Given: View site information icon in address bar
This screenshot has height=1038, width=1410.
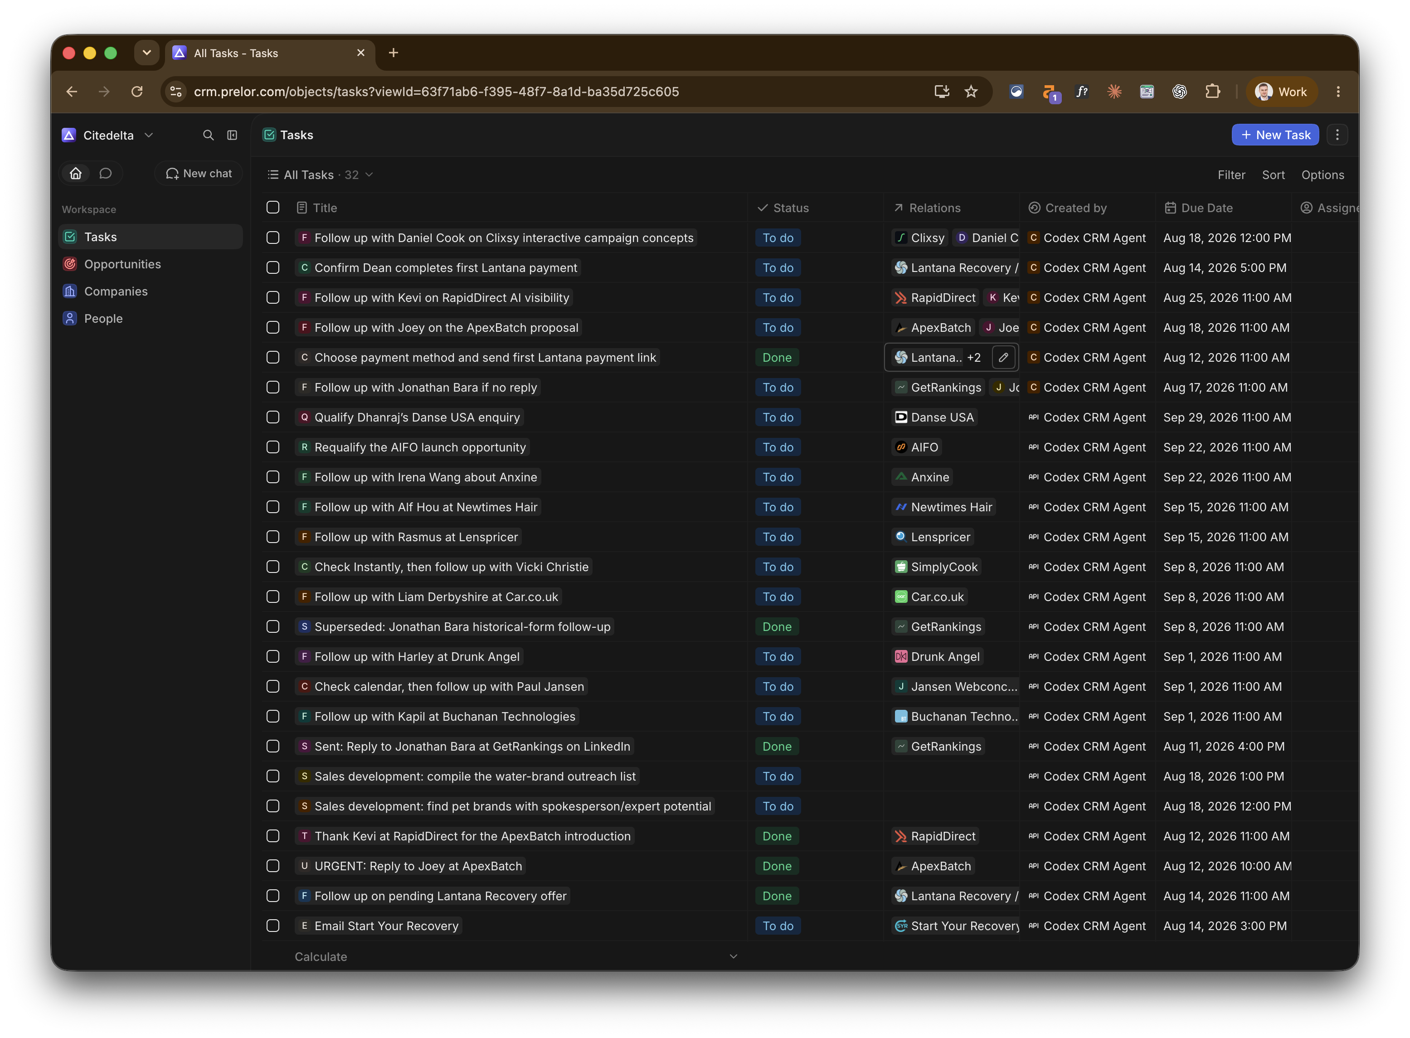Looking at the screenshot, I should click(176, 92).
